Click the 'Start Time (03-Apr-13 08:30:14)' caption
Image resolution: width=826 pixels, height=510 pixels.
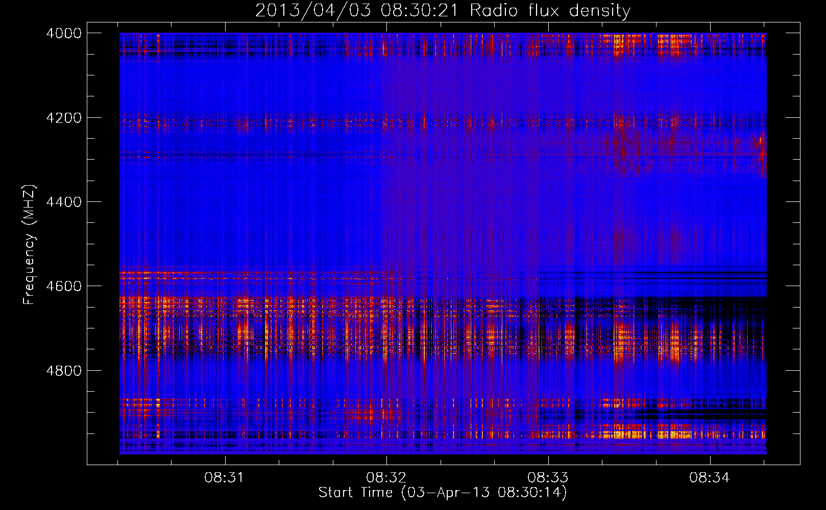443,493
